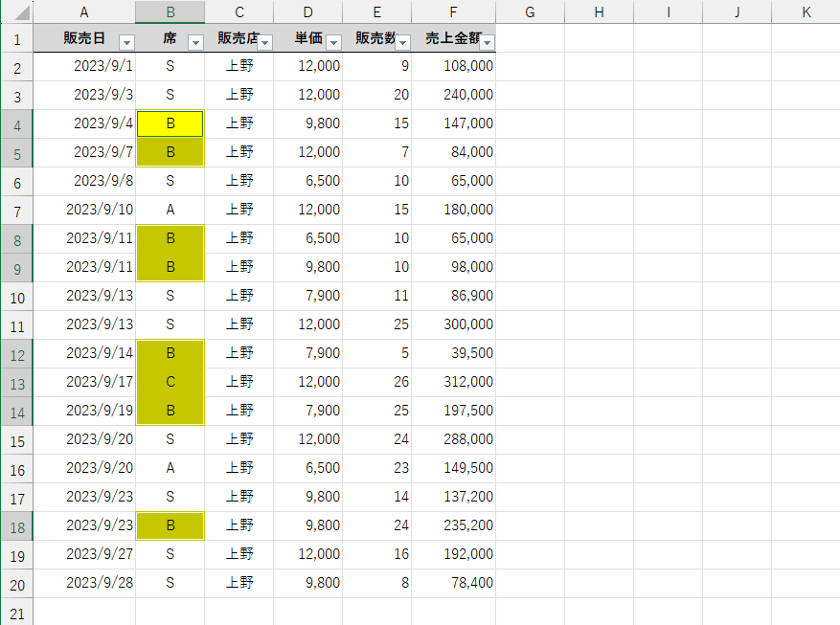840x625 pixels.
Task: Click sales amount cell 235,200
Action: click(x=454, y=525)
